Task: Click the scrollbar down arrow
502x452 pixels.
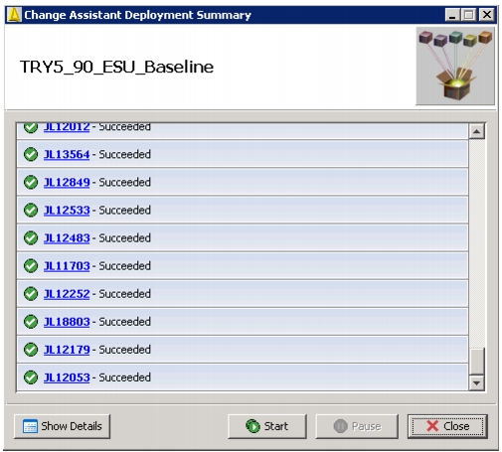Action: tap(477, 383)
